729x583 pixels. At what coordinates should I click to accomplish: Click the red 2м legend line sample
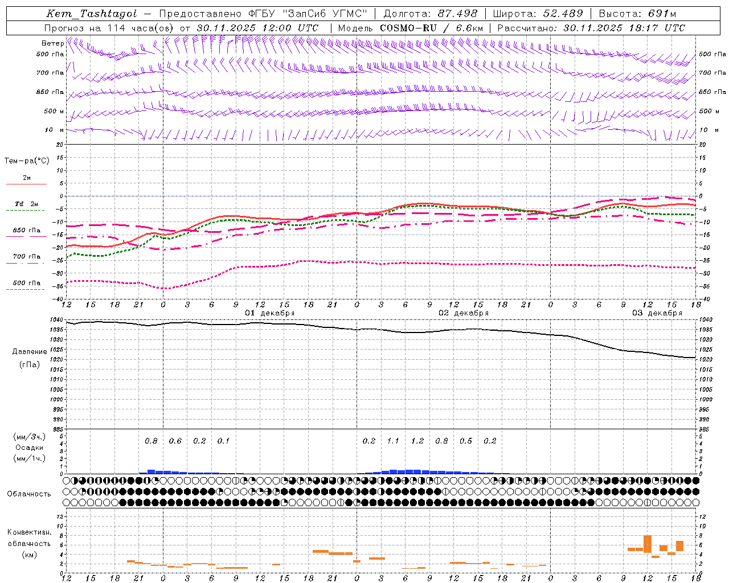[x=26, y=184]
